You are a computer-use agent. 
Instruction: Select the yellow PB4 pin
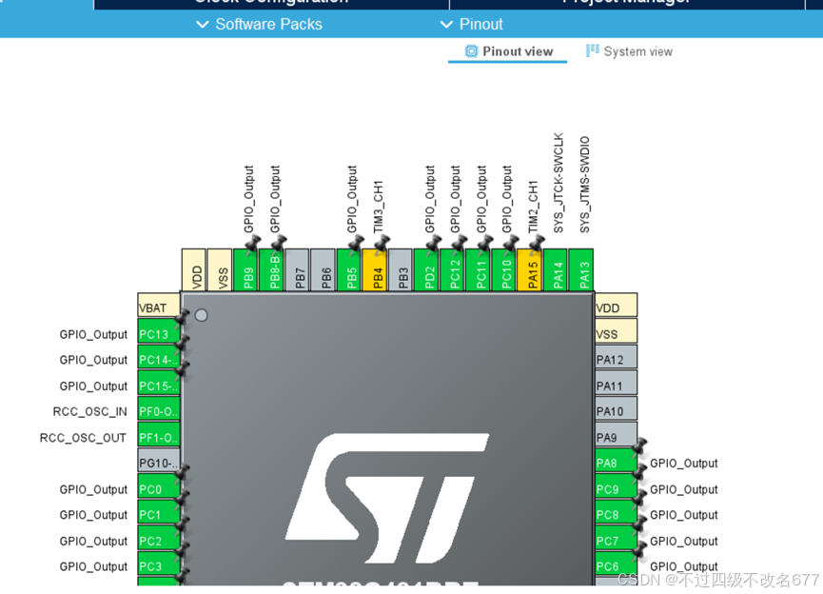pos(375,270)
